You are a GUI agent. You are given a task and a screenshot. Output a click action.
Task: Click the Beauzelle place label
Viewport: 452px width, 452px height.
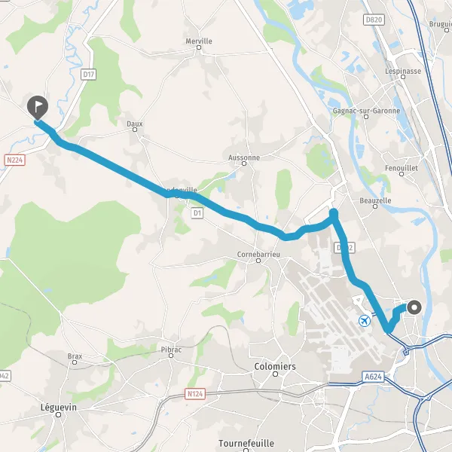(375, 200)
